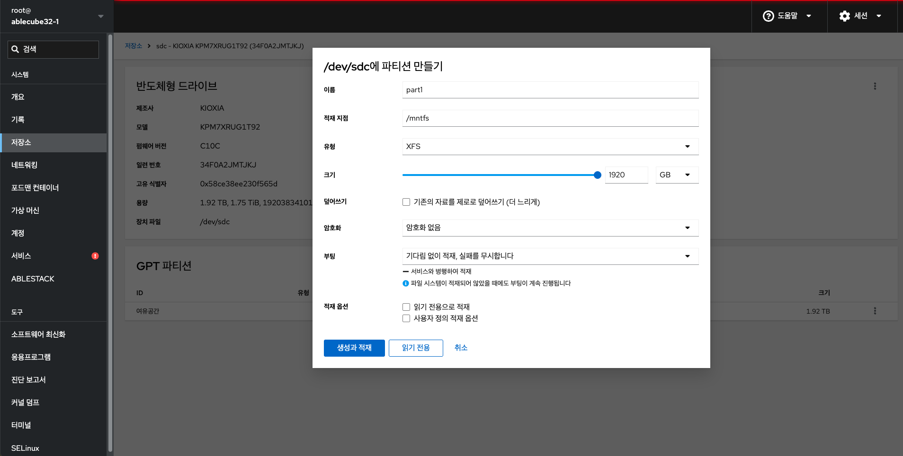The width and height of the screenshot is (903, 456).
Task: Enable overwrite existing data with zeros checkbox
Action: tap(406, 202)
